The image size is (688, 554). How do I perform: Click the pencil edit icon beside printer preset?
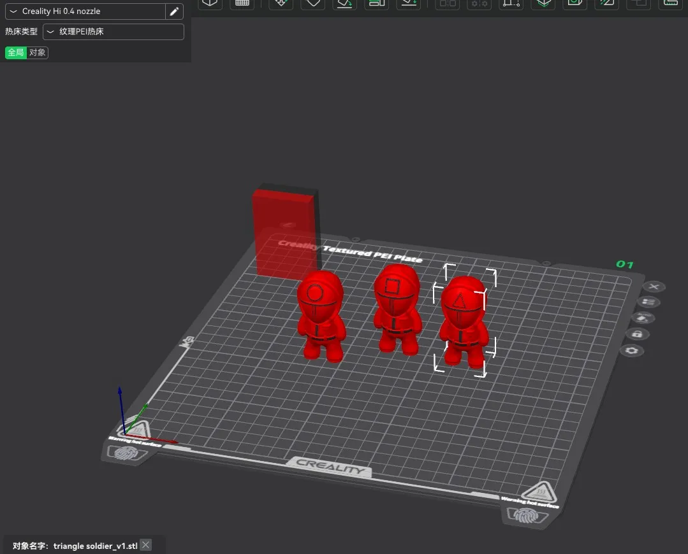[174, 11]
